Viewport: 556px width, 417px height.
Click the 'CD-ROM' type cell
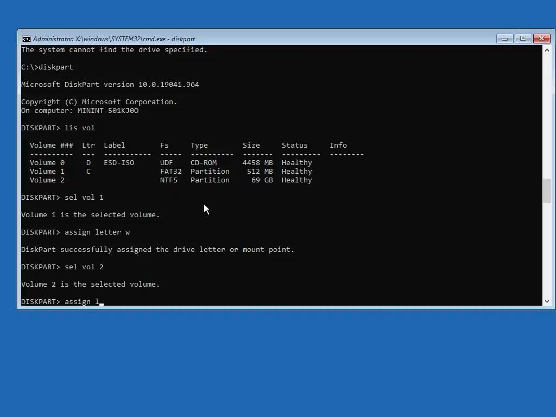click(x=203, y=163)
